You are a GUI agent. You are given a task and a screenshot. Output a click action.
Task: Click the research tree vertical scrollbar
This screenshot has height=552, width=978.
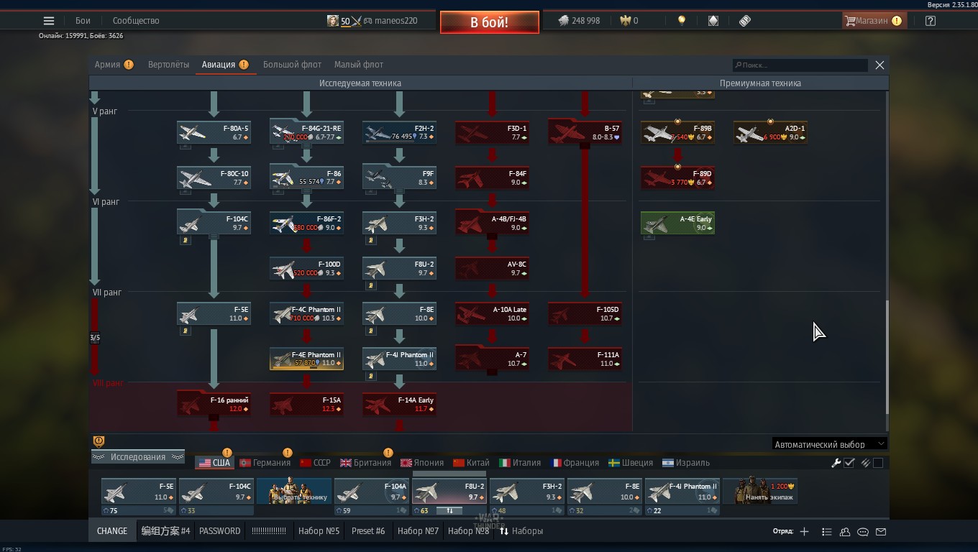point(887,357)
